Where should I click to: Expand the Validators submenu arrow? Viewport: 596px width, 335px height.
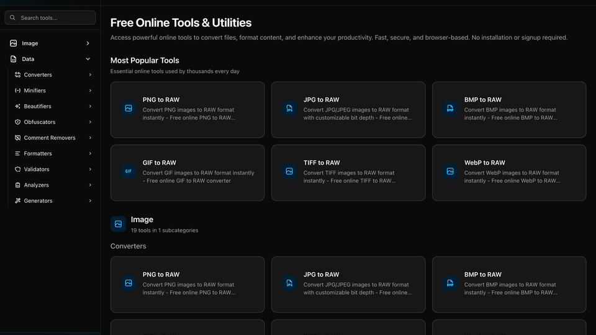click(x=90, y=169)
